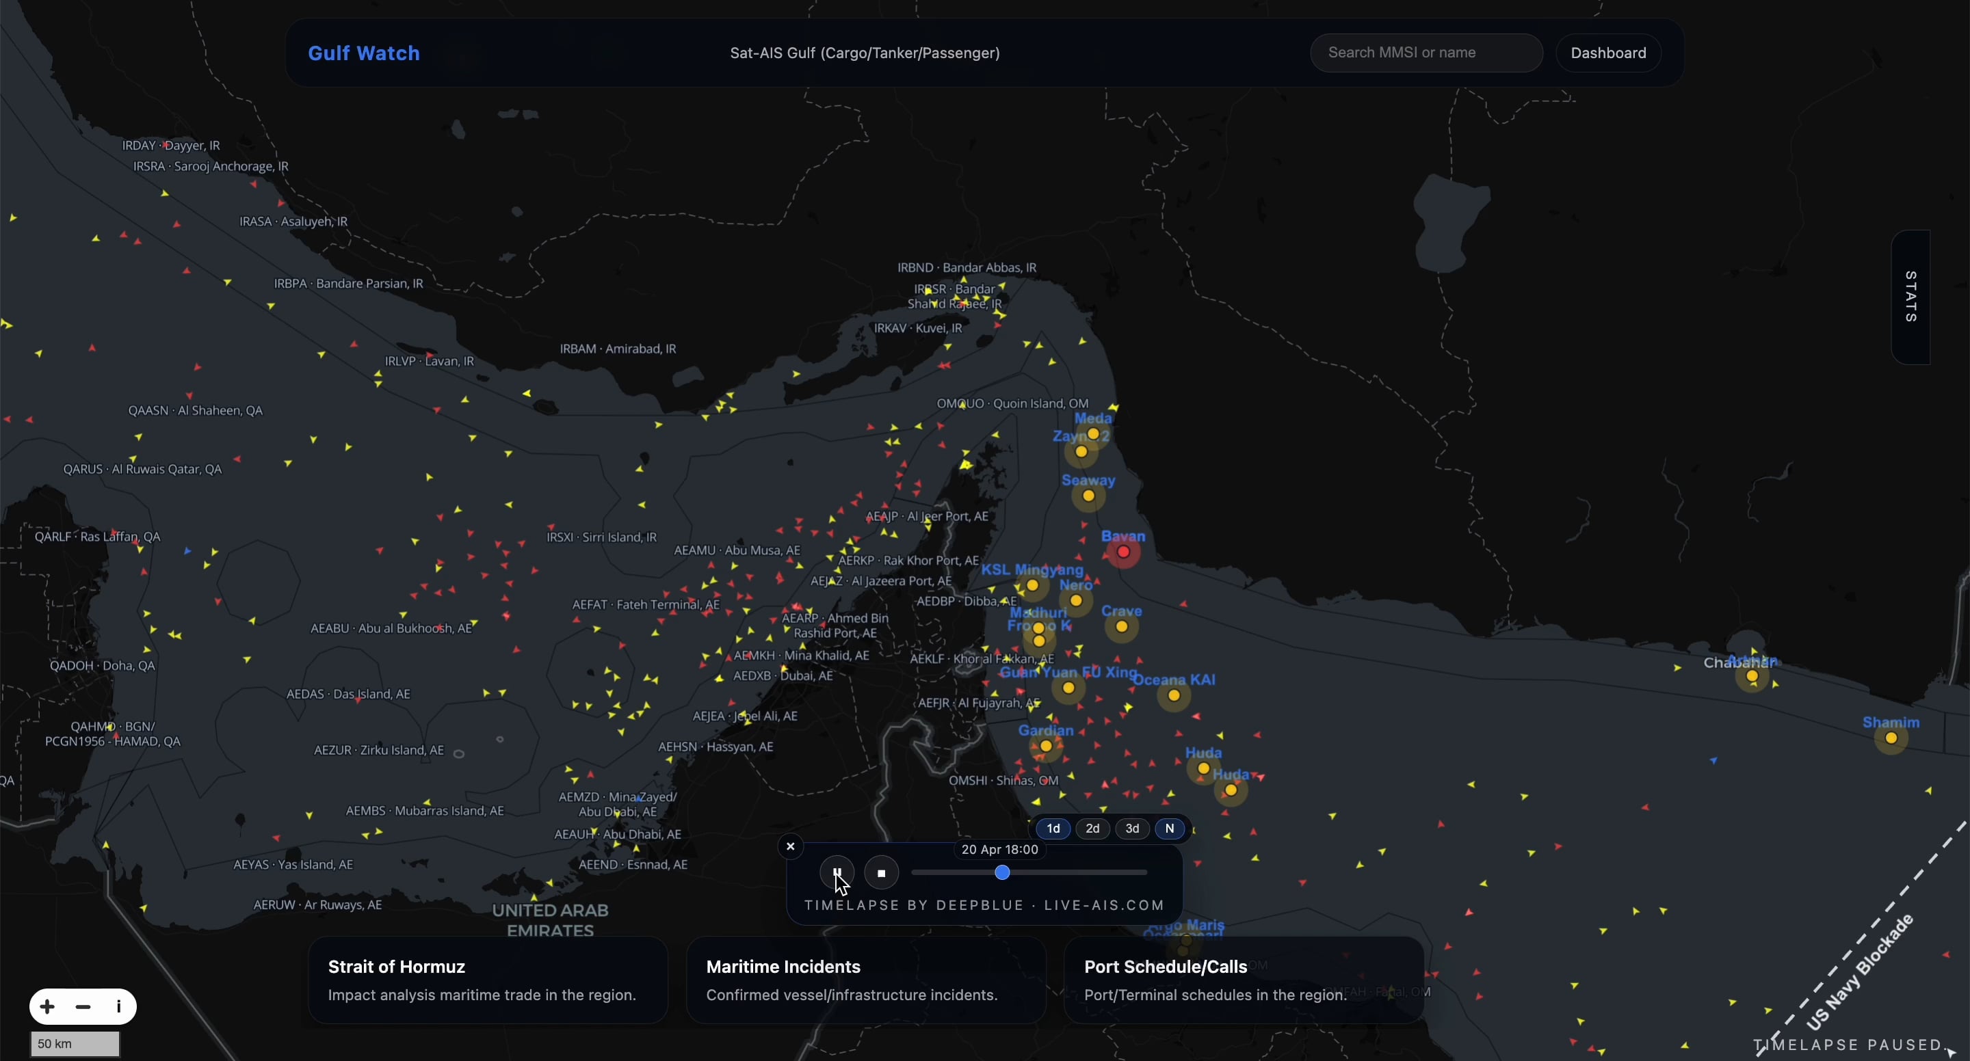Switch timelapse range to 3d
Screen dimensions: 1970x1061
pyautogui.click(x=1133, y=829)
